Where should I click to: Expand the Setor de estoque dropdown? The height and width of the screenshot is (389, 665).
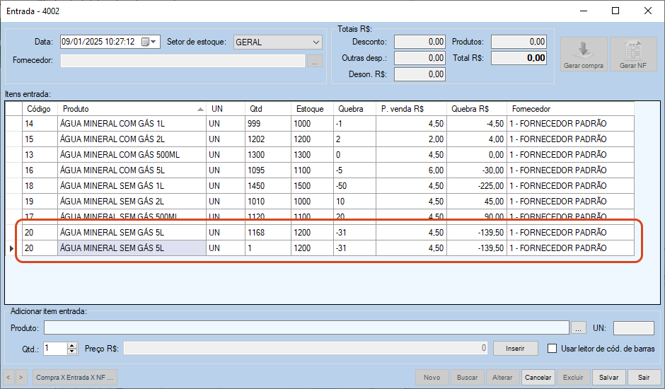pos(316,42)
